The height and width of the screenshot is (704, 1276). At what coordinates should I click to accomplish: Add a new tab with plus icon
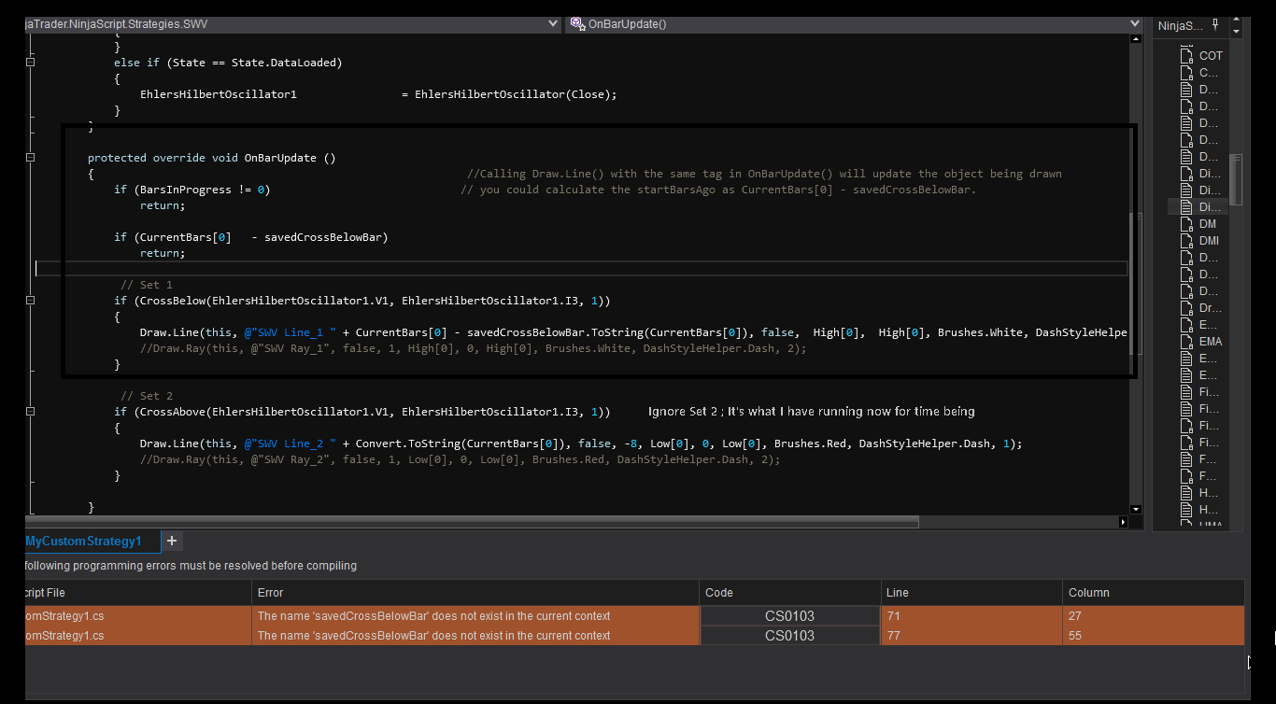[x=172, y=541]
